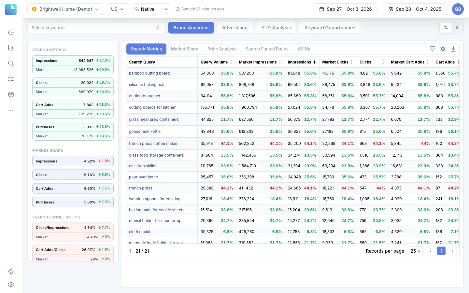The width and height of the screenshot is (469, 293).
Task: Click the Brand Analytics button
Action: (x=191, y=28)
